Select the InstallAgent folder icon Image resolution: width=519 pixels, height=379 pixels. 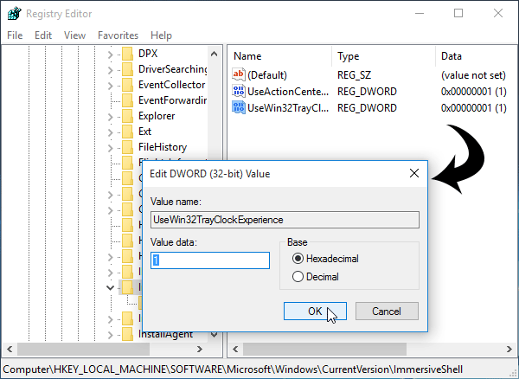pos(127,334)
